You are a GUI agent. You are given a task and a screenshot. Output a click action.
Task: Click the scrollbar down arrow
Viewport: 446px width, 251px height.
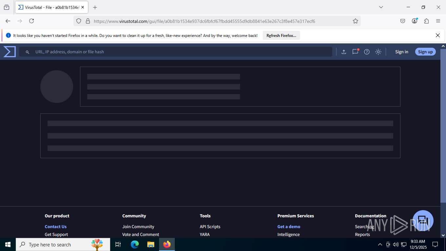pyautogui.click(x=443, y=235)
